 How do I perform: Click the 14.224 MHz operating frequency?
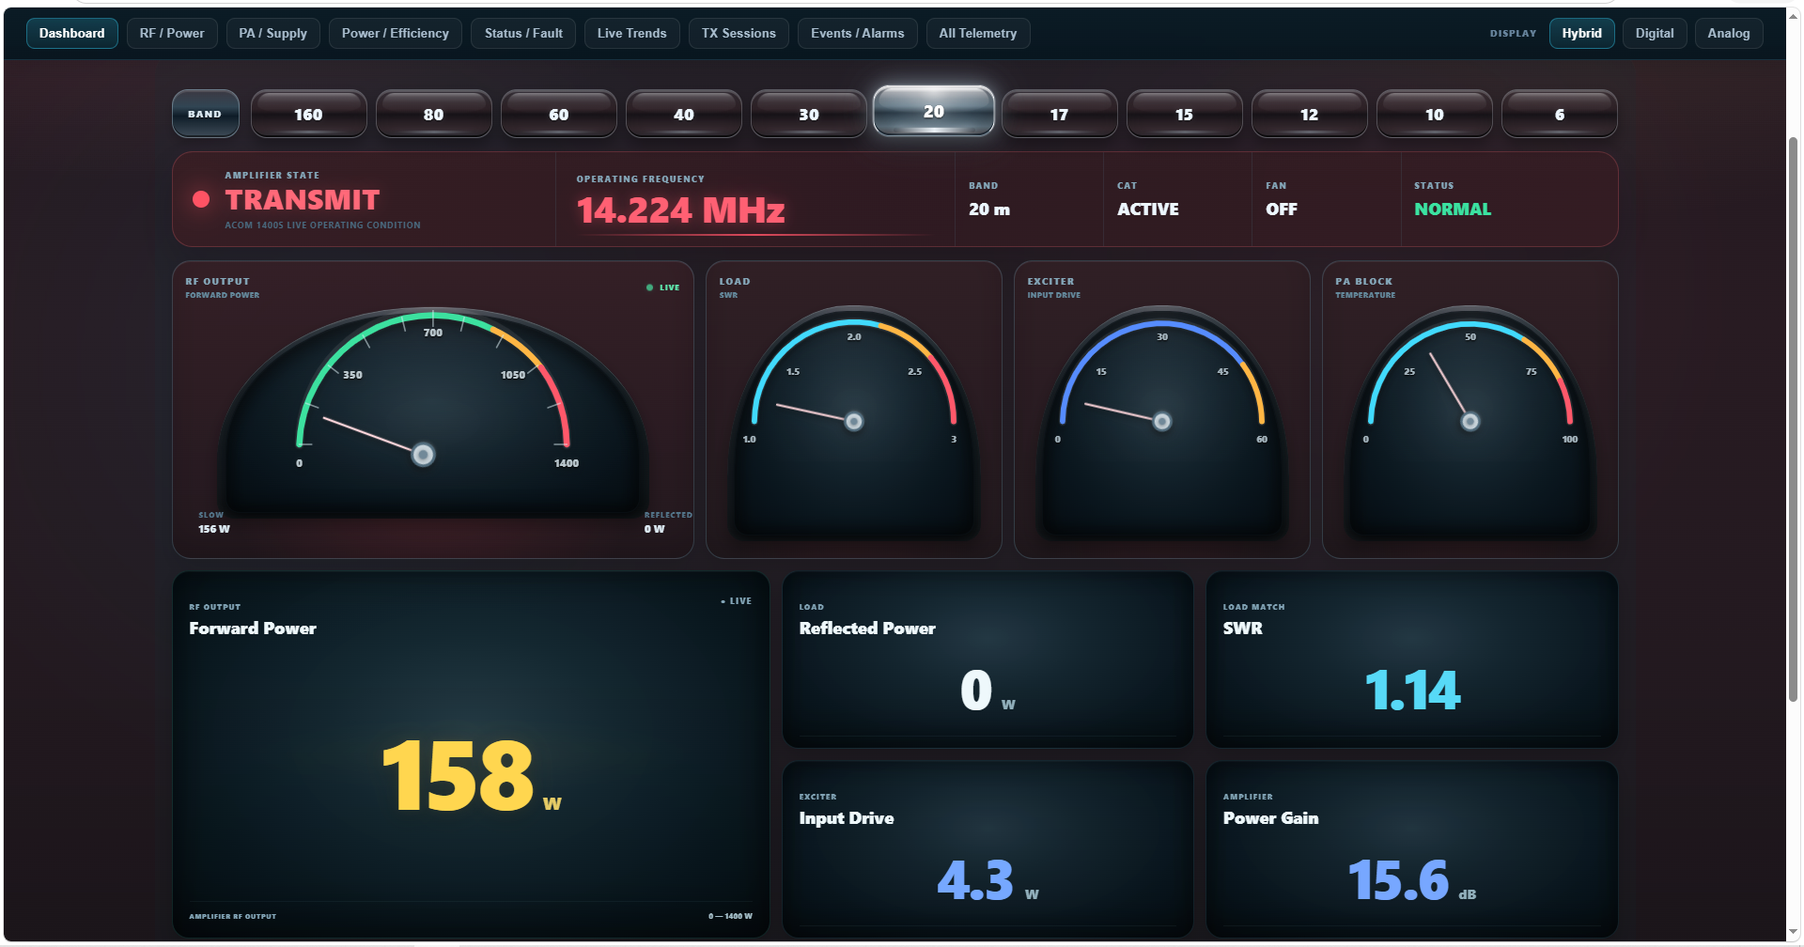click(x=680, y=210)
